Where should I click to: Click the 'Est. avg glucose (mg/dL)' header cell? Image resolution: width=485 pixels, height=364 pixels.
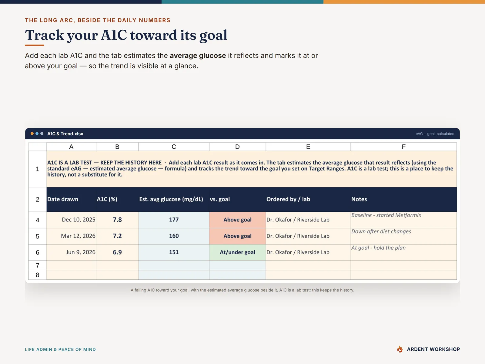174,199
